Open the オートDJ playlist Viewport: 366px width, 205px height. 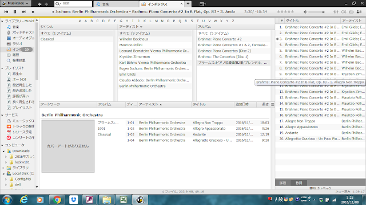pyautogui.click(x=19, y=79)
